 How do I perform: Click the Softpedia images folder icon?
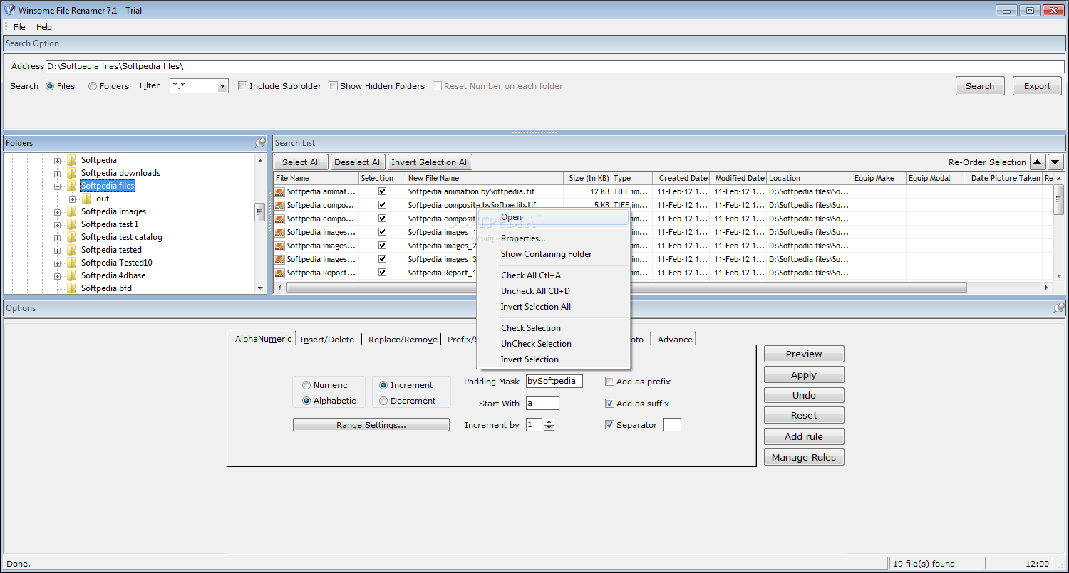(71, 211)
